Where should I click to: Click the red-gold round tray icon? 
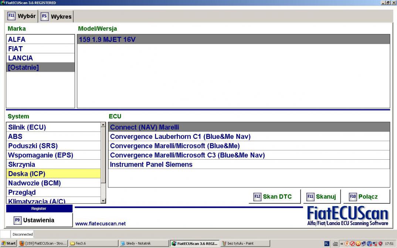358,244
